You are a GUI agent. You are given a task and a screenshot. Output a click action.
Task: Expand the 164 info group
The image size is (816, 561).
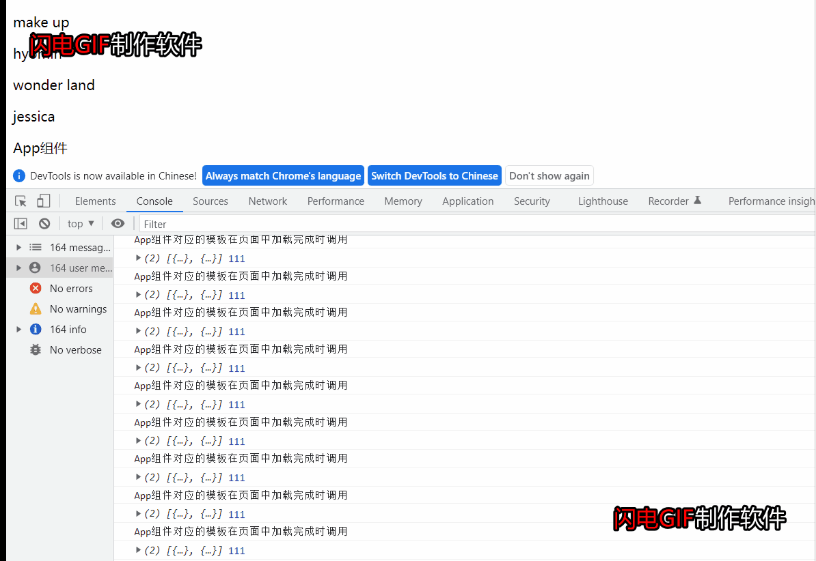coord(18,329)
